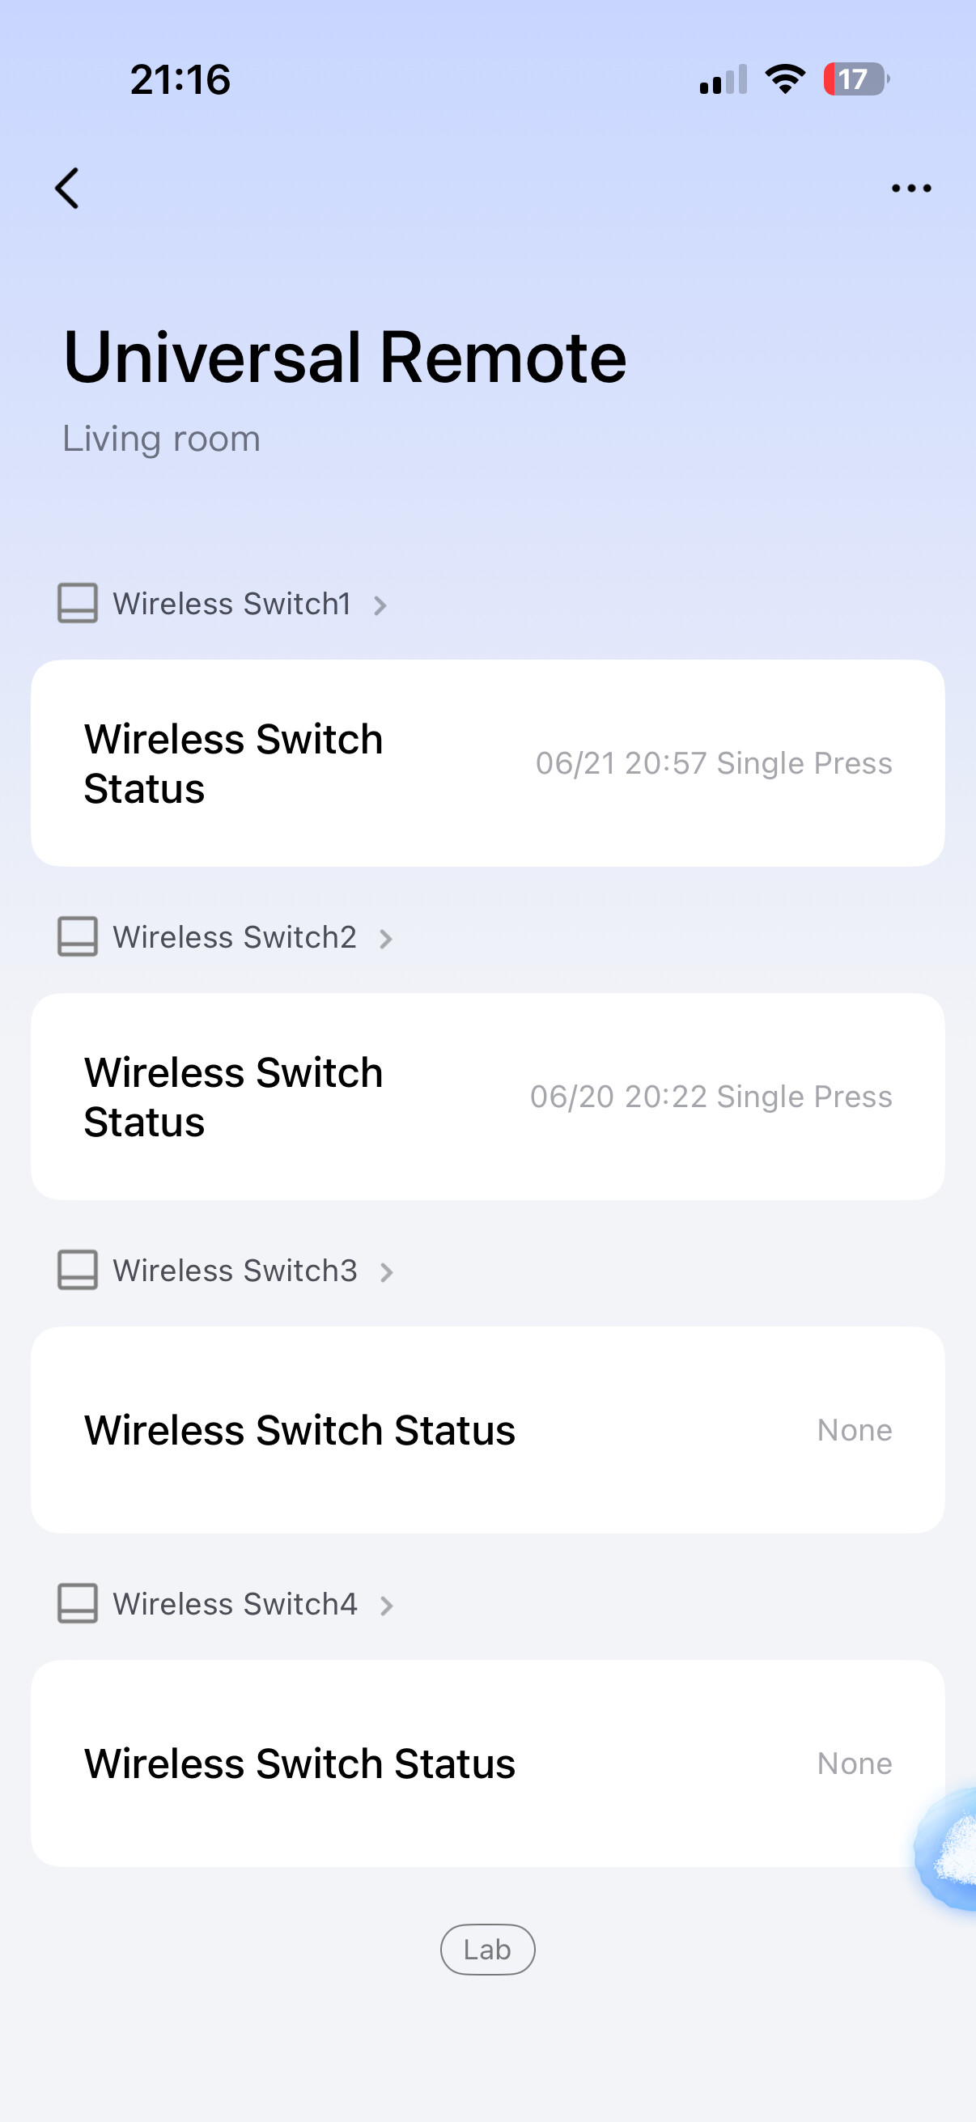Image resolution: width=976 pixels, height=2122 pixels.
Task: Tap the Wi-Fi status icon
Action: coord(785,79)
